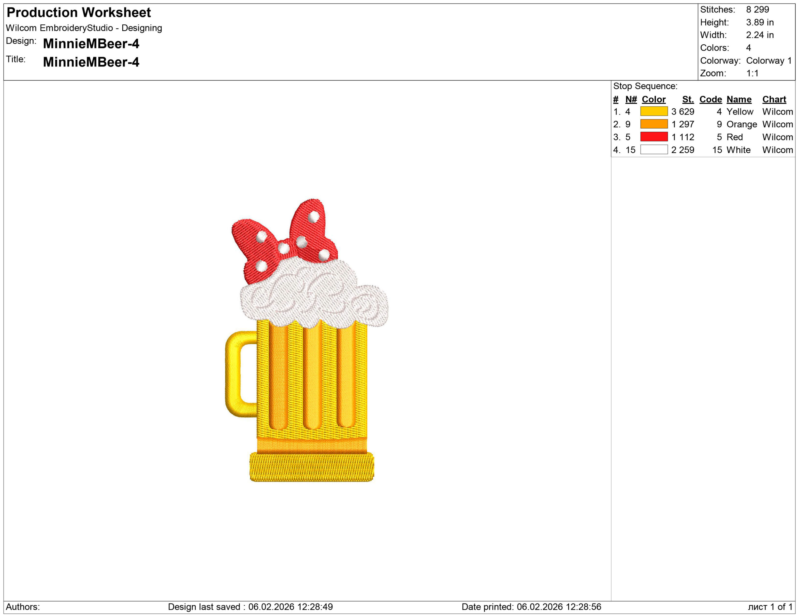The width and height of the screenshot is (799, 615).
Task: Click the White color swatch
Action: tap(654, 150)
